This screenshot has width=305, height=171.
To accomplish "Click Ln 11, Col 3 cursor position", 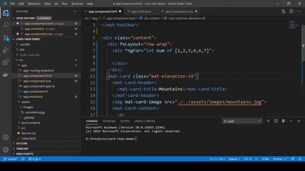I will [x=217, y=159].
